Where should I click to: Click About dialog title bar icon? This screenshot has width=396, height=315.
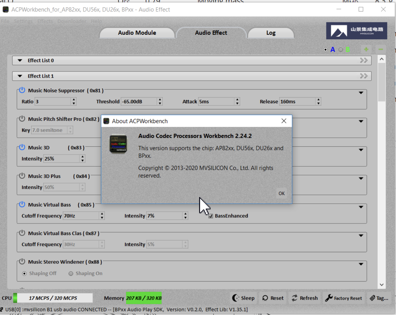(107, 121)
